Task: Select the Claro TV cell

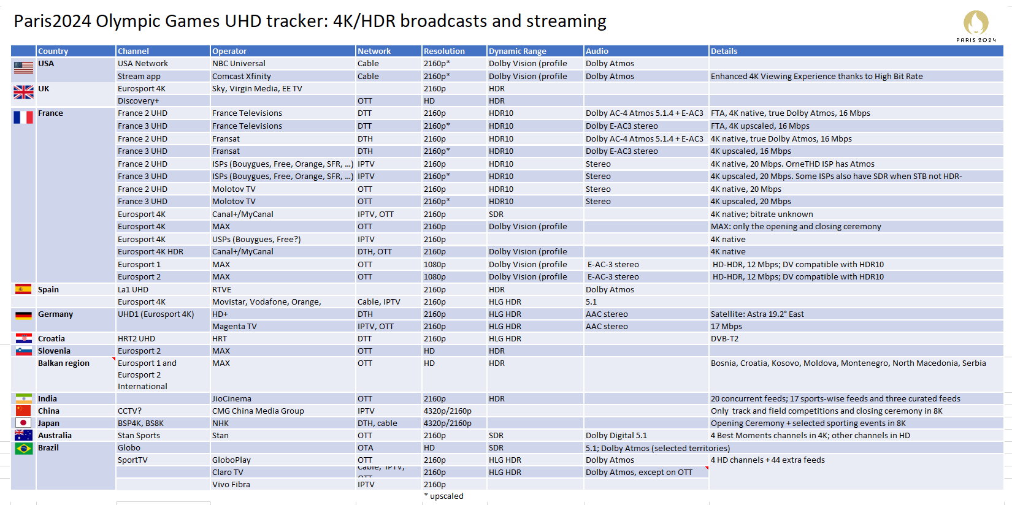Action: 283,473
